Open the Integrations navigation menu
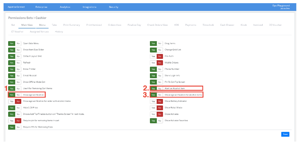Viewport: 297px width, 143px height. 89,7
